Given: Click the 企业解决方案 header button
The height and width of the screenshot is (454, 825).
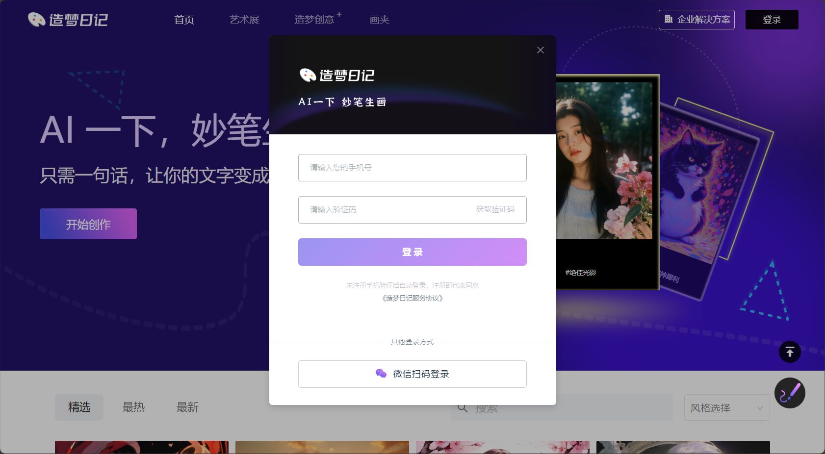Looking at the screenshot, I should [x=696, y=20].
